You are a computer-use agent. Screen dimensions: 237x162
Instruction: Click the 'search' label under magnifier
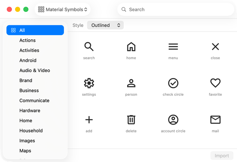pos(89,58)
